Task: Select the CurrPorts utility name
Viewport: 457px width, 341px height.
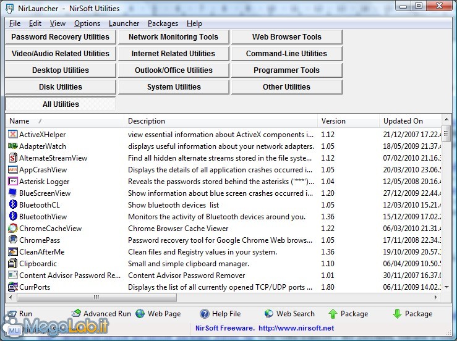Action: pos(35,287)
